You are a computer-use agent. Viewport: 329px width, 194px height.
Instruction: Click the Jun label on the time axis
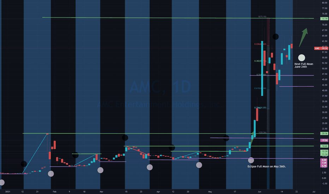point(259,192)
